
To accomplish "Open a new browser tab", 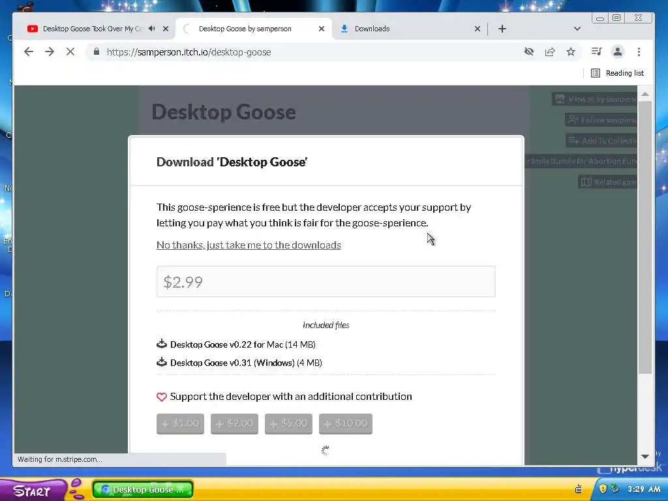I will (x=502, y=29).
